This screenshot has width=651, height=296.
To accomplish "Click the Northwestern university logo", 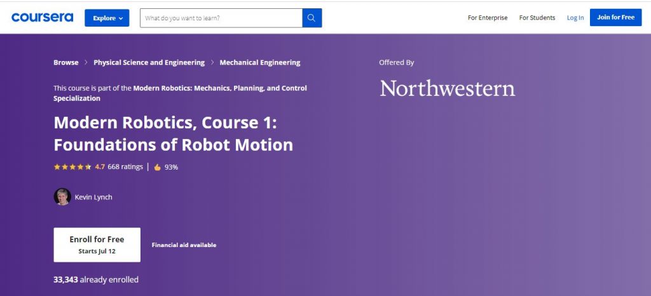I will pos(447,88).
